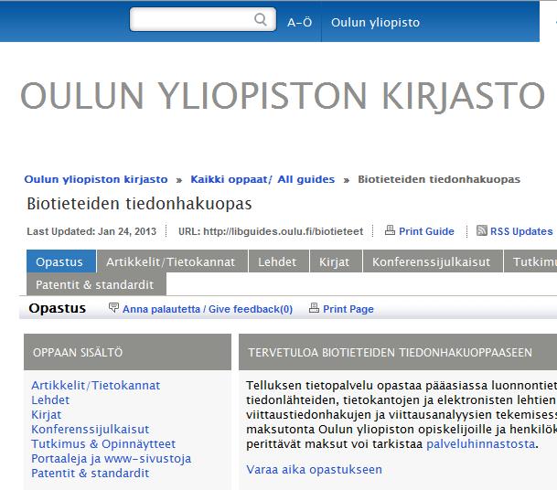Open Lehdet in Oppaan sisältö list
The width and height of the screenshot is (557, 490).
coord(50,400)
